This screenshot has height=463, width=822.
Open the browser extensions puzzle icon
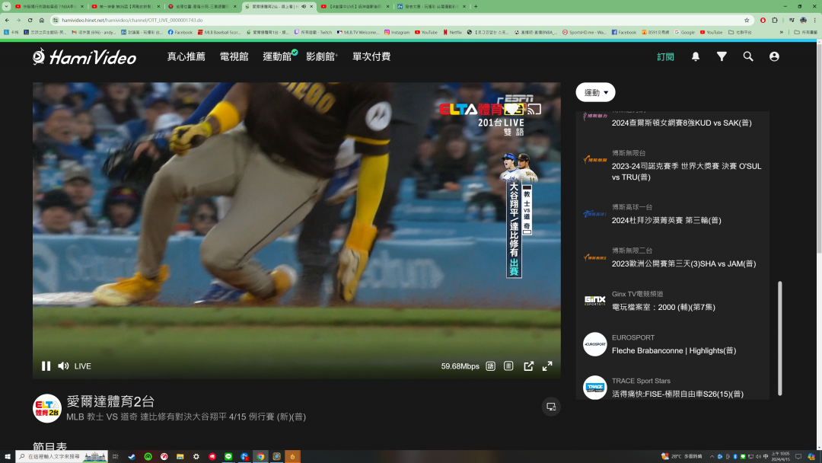(x=775, y=20)
